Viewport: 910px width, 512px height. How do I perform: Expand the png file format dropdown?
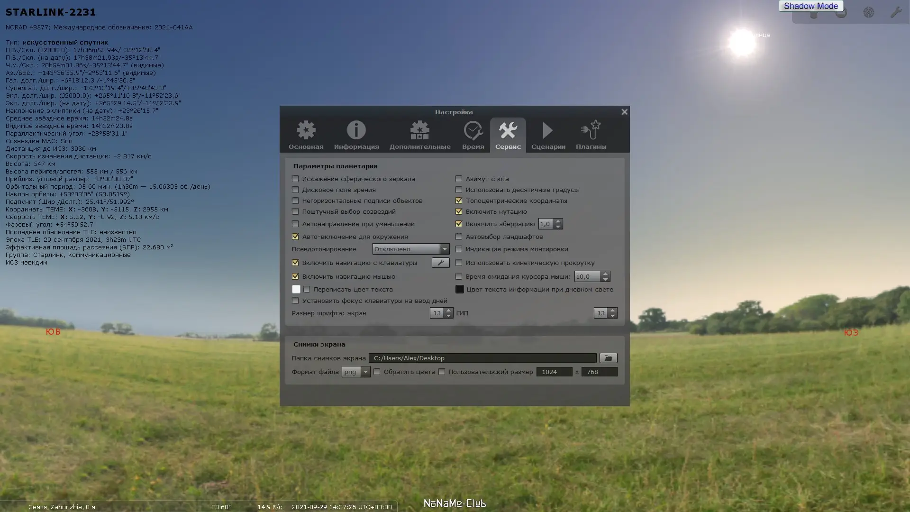tap(355, 372)
